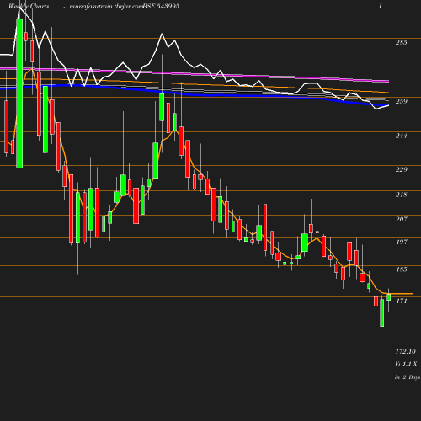Image resolution: width=421 pixels, height=421 pixels.
Task: Click the 185 price axis label
Action: [x=402, y=269]
